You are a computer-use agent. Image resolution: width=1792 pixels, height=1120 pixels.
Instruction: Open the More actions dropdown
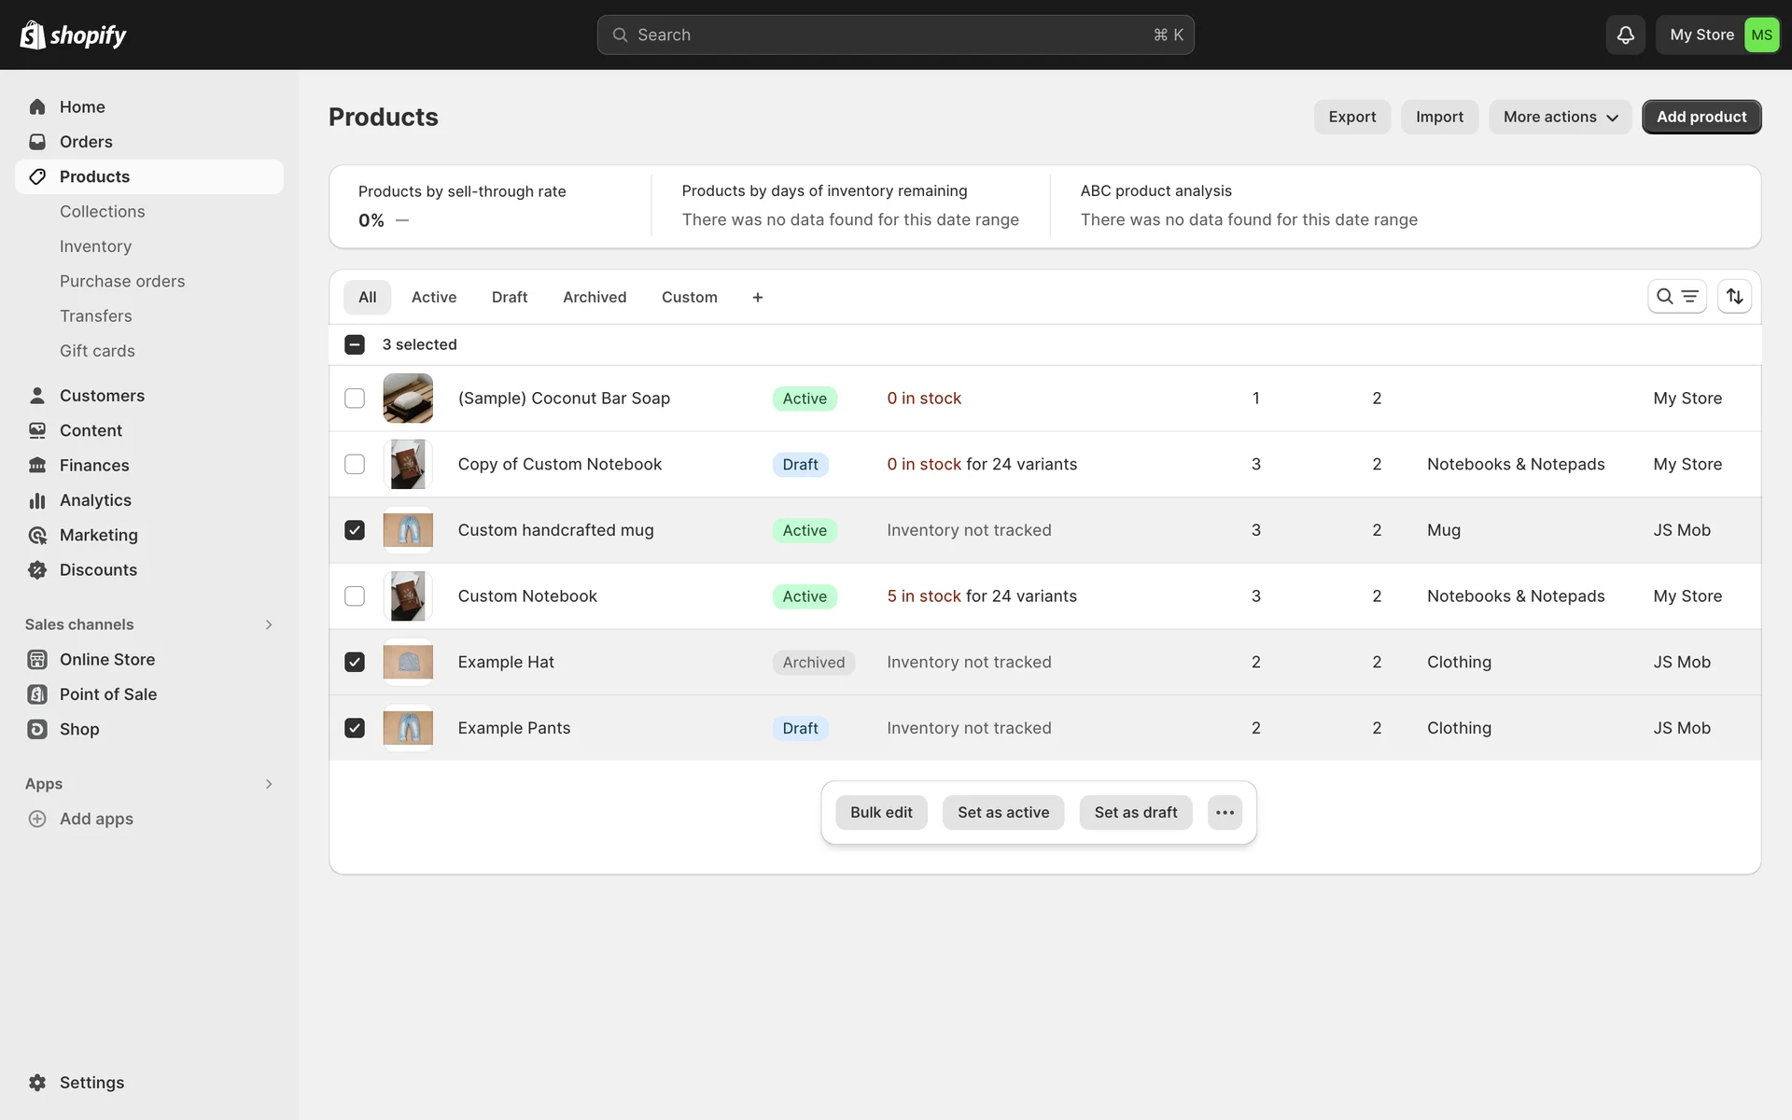tap(1559, 117)
